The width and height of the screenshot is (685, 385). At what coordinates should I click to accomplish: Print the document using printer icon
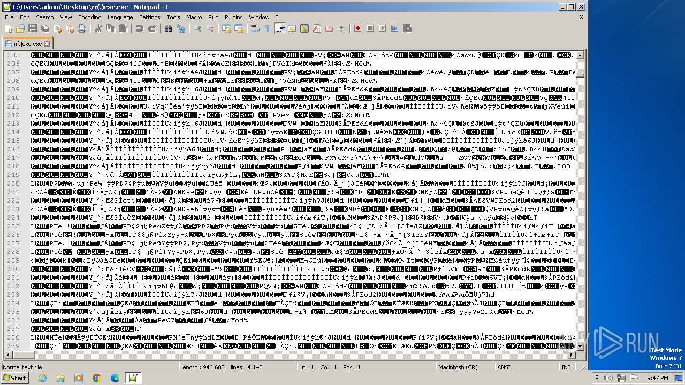[x=82, y=28]
